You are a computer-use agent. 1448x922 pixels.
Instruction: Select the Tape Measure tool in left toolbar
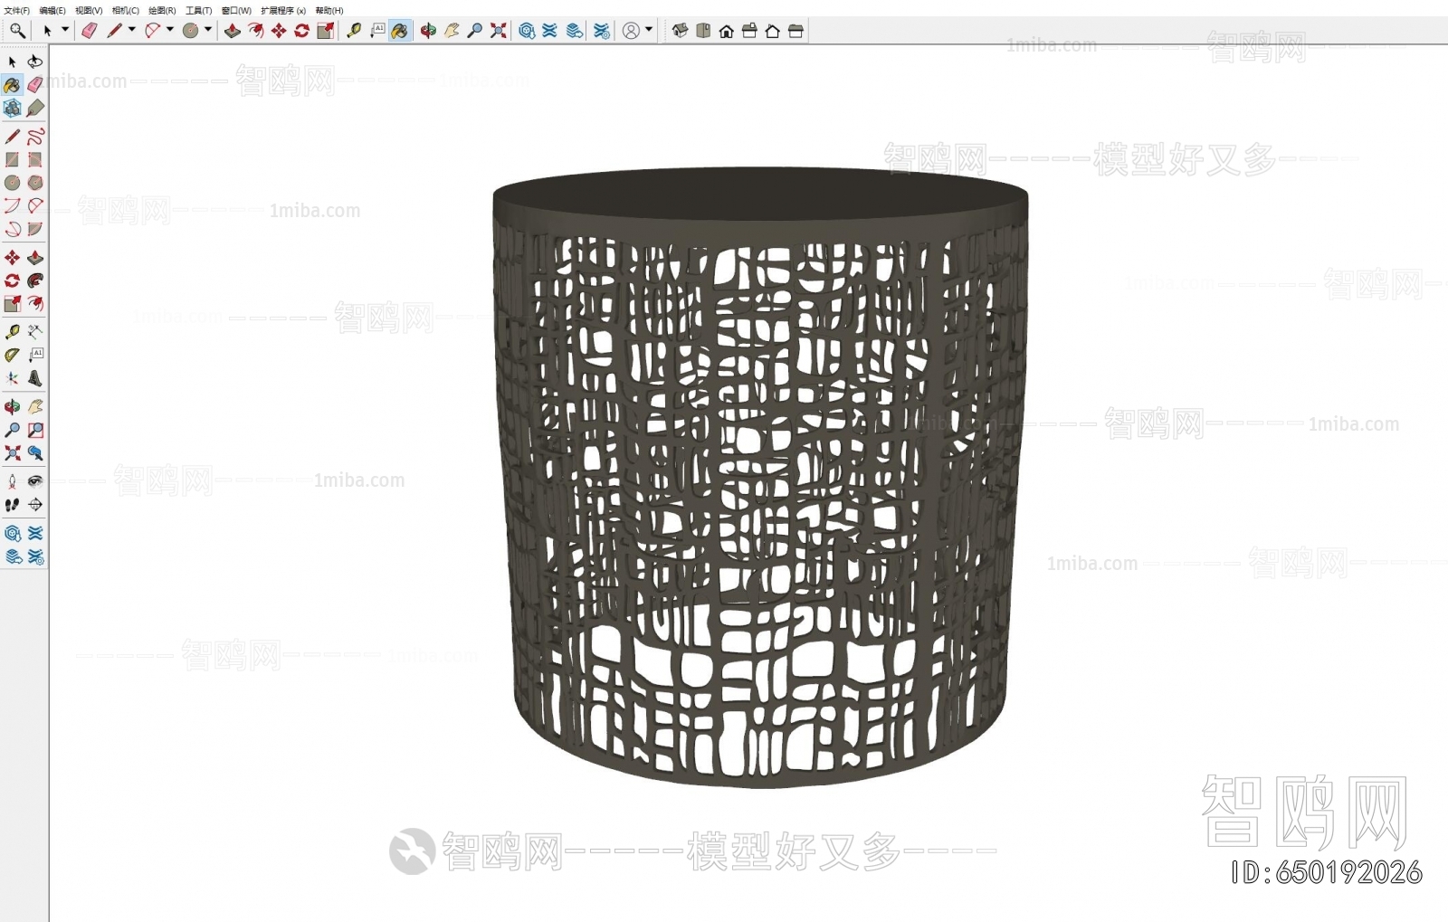click(13, 332)
